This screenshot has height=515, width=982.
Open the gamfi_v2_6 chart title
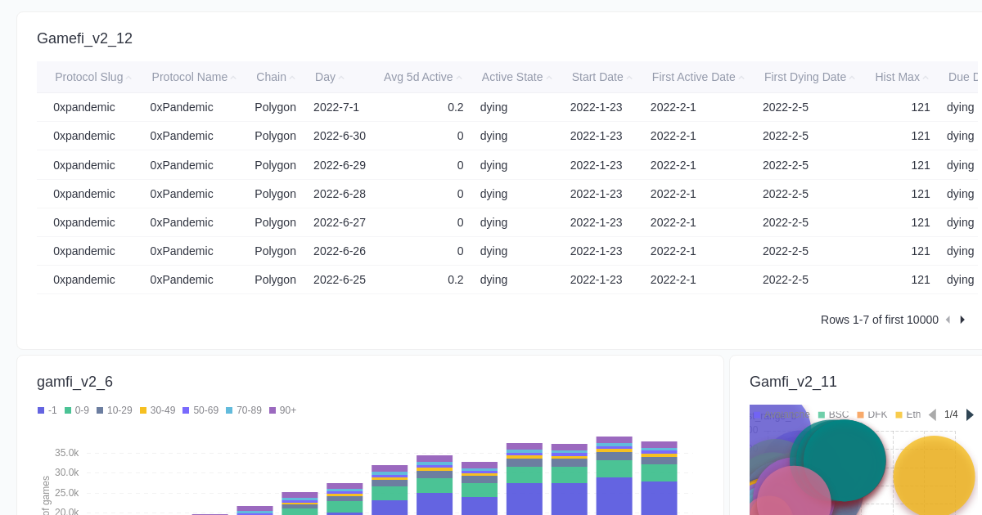(x=74, y=382)
